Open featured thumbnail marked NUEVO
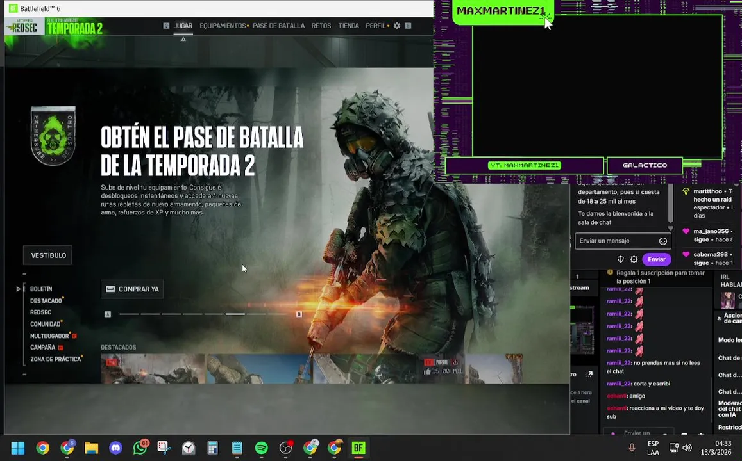742x461 pixels. pos(494,369)
